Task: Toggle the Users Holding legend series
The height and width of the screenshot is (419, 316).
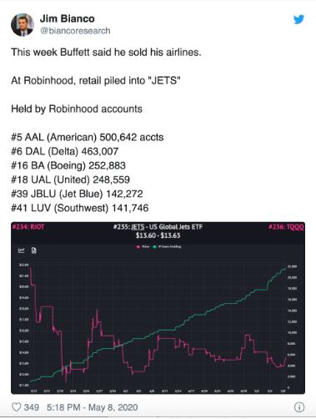Action: pos(167,246)
